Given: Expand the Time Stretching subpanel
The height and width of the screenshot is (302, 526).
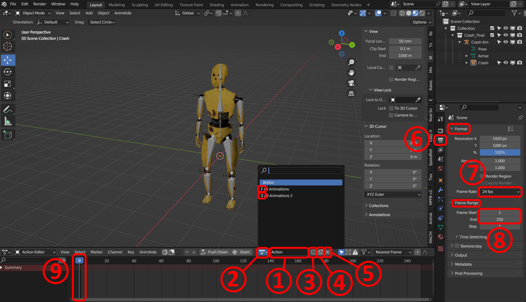Looking at the screenshot, I should 473,237.
